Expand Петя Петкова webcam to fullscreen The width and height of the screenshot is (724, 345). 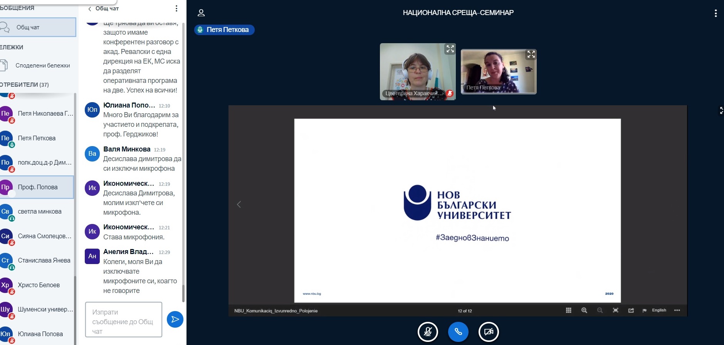(x=531, y=54)
